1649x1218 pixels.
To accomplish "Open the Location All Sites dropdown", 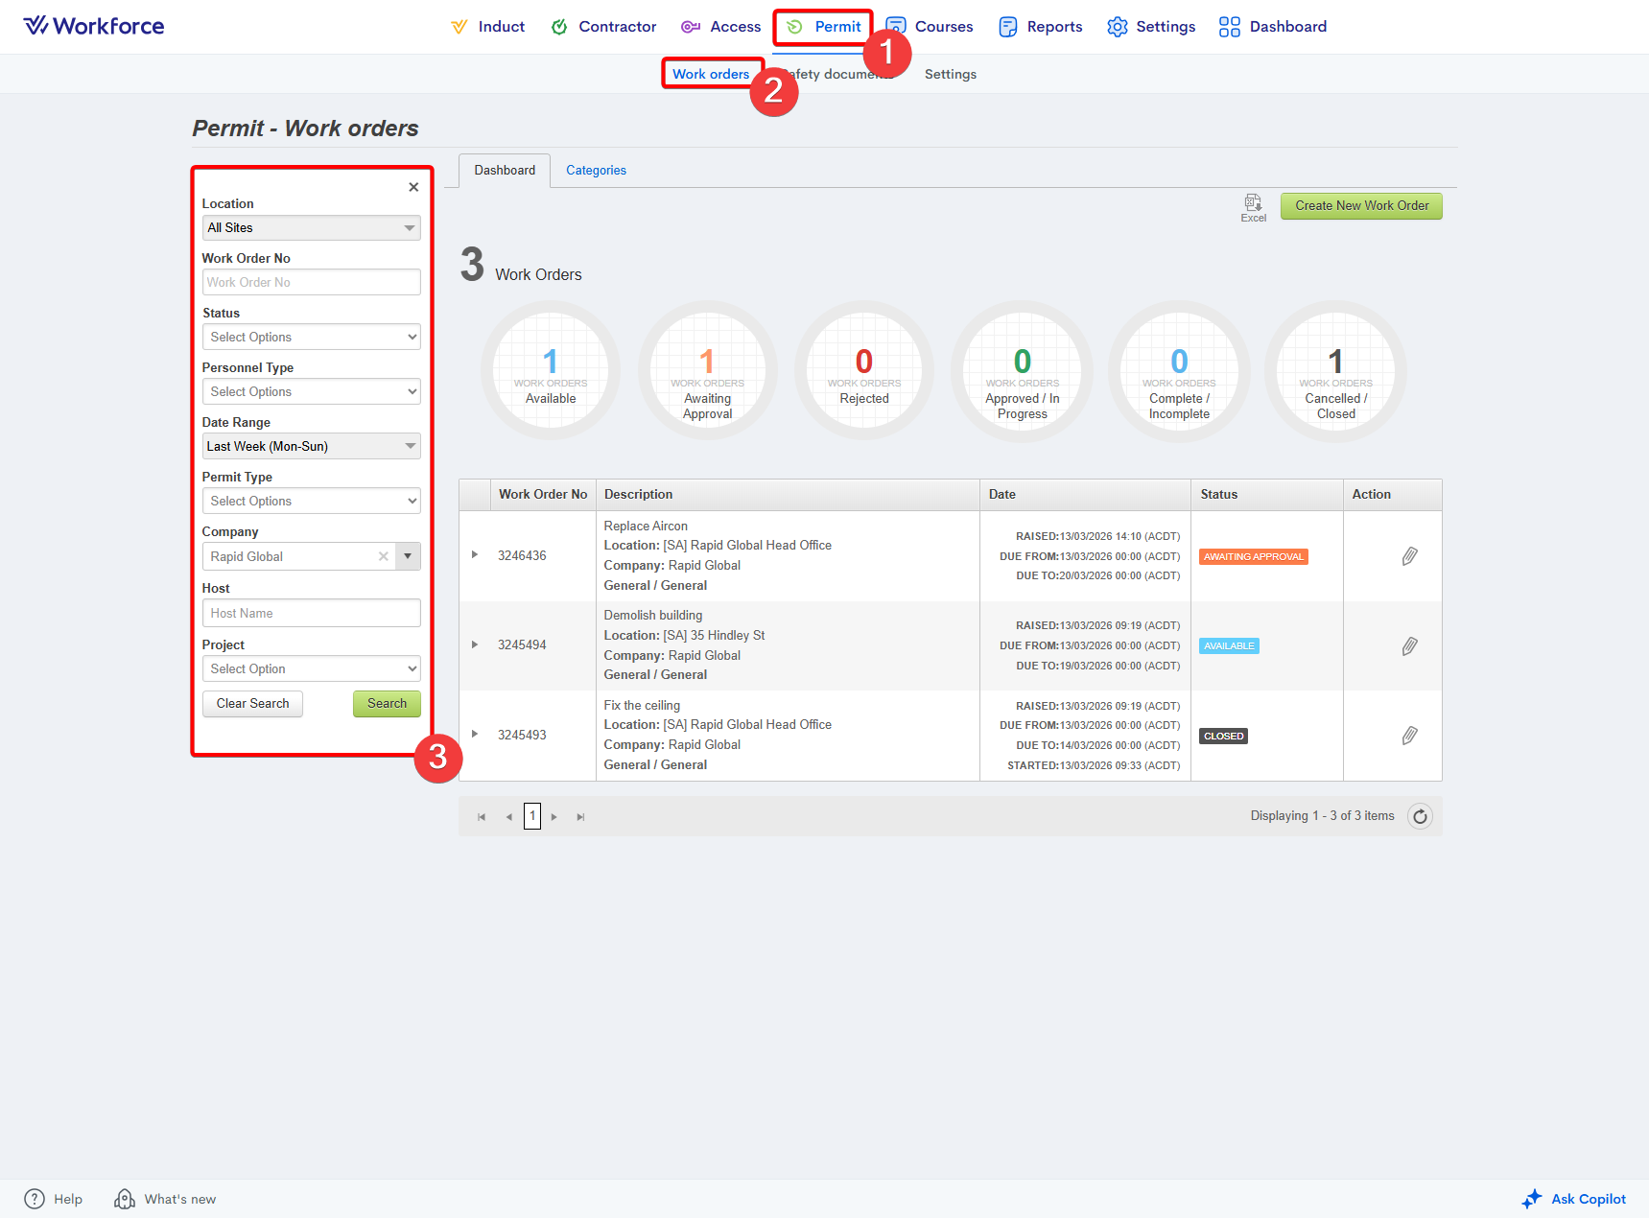I will (x=311, y=227).
